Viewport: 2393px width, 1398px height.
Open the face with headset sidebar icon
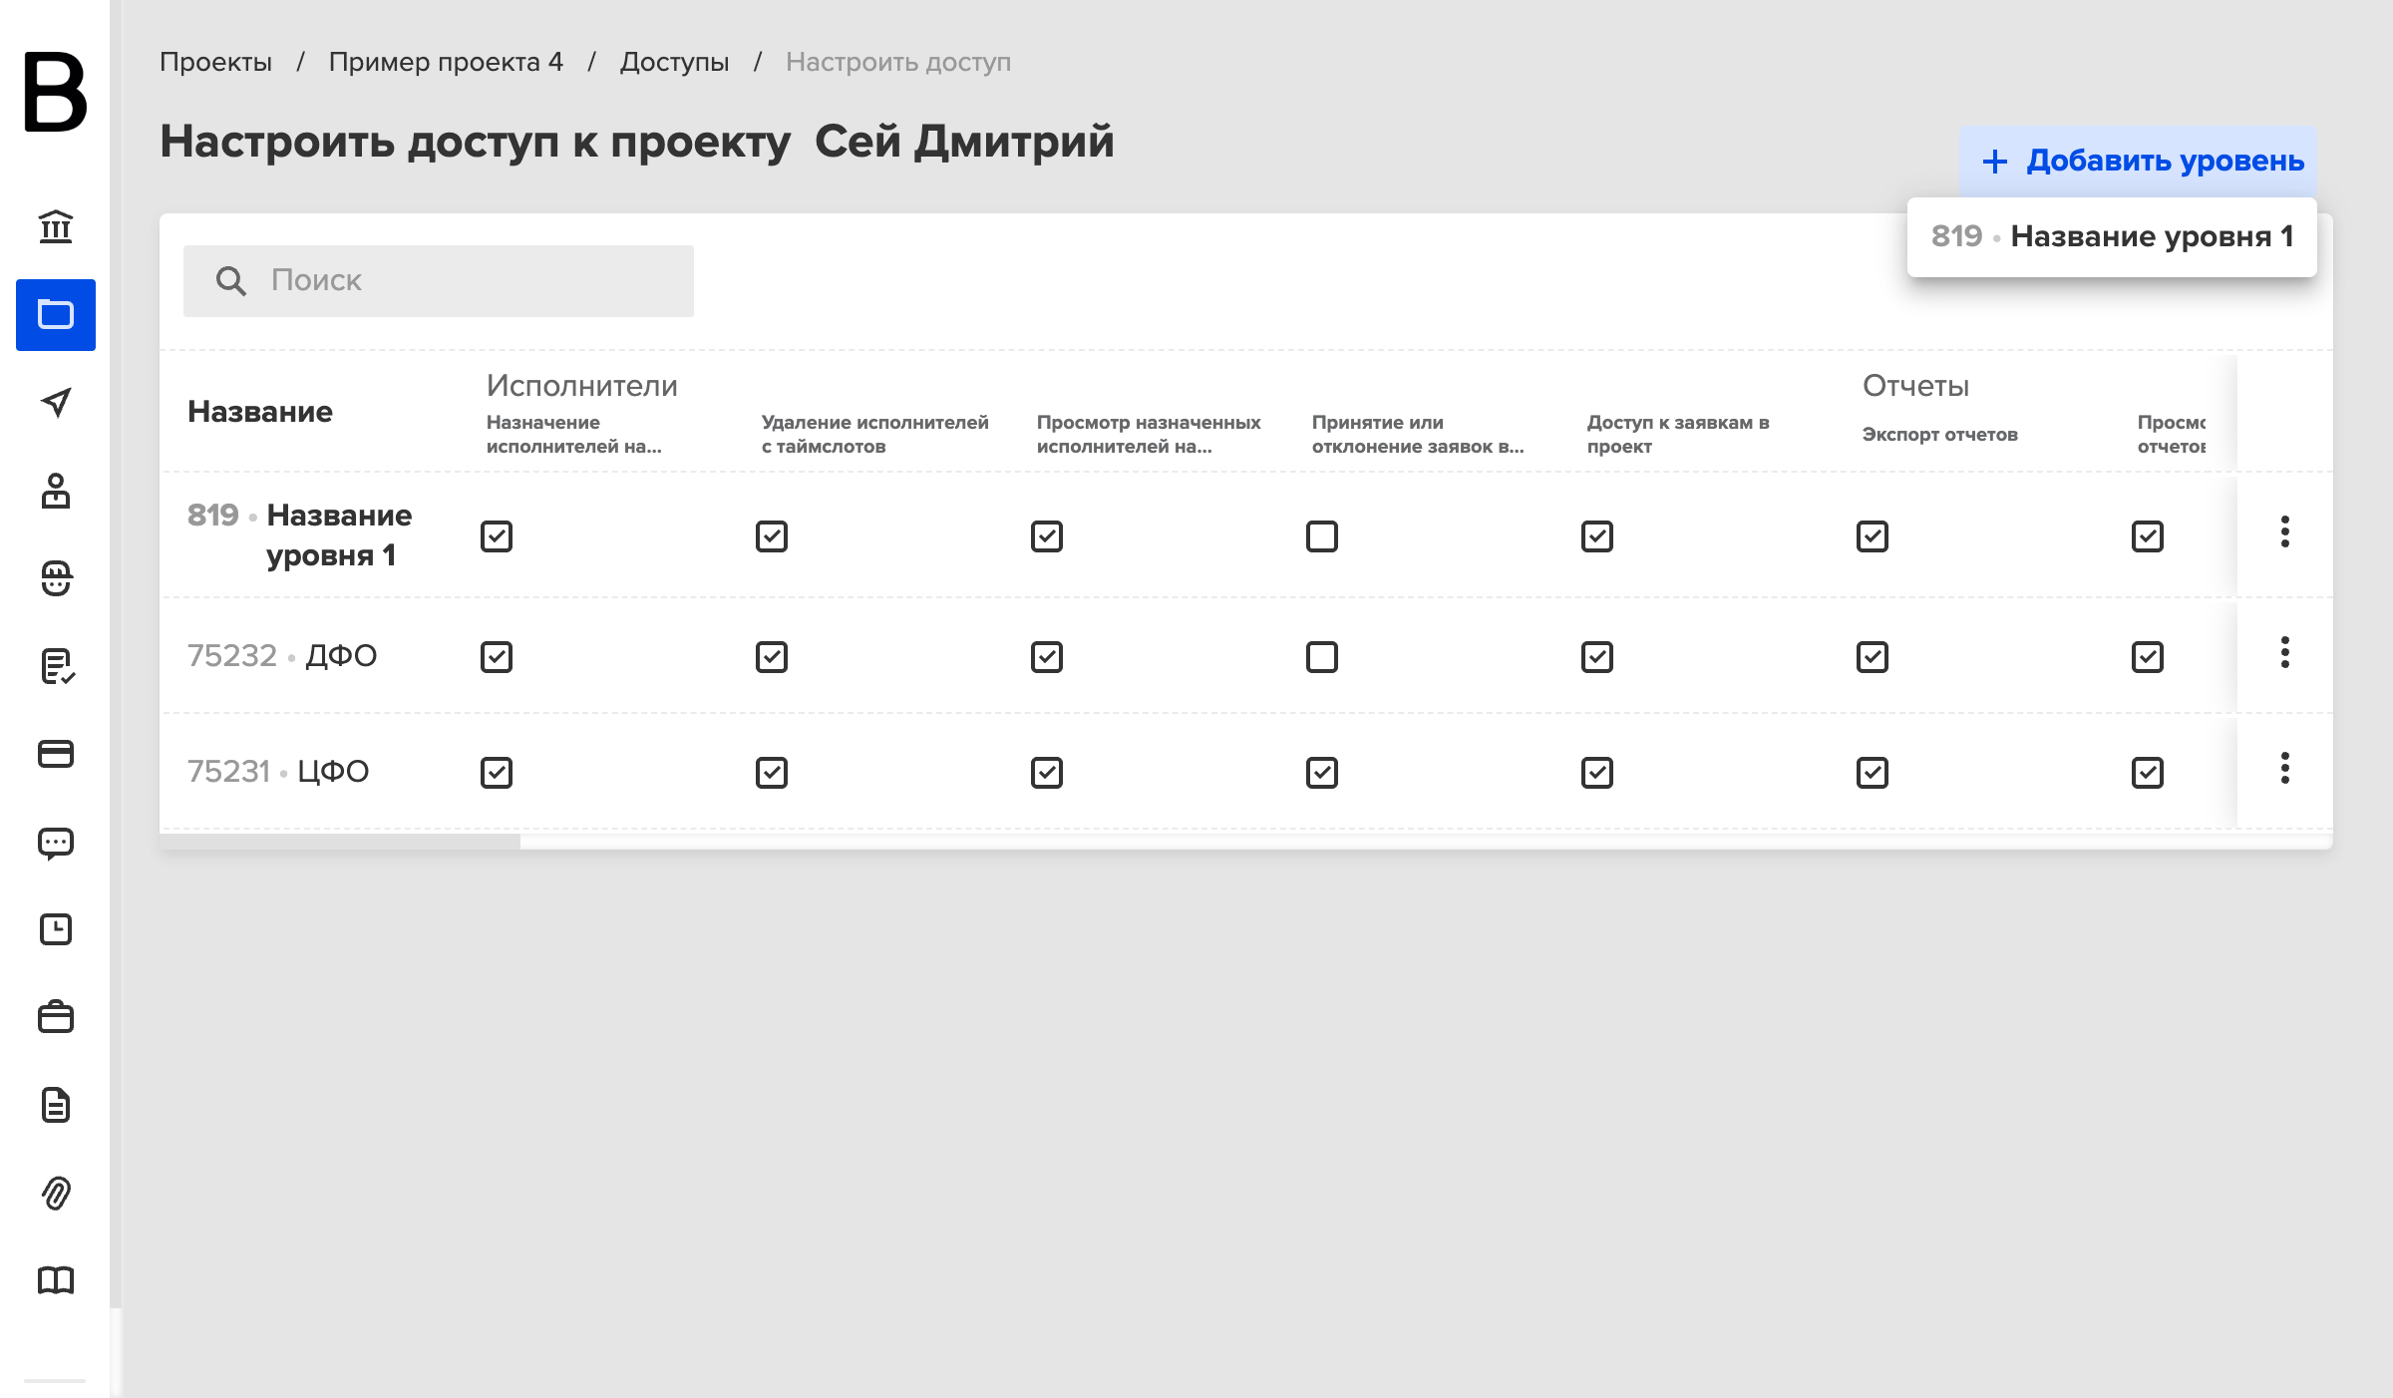[x=56, y=578]
